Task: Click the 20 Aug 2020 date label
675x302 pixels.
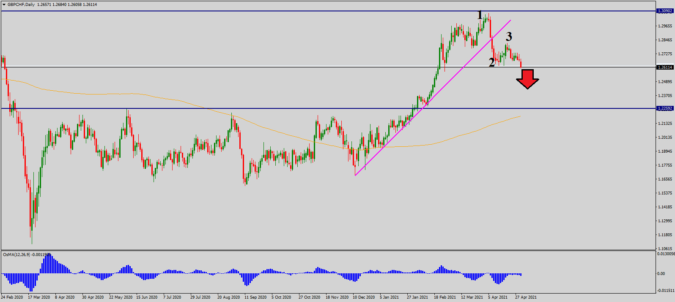Action: click(228, 297)
